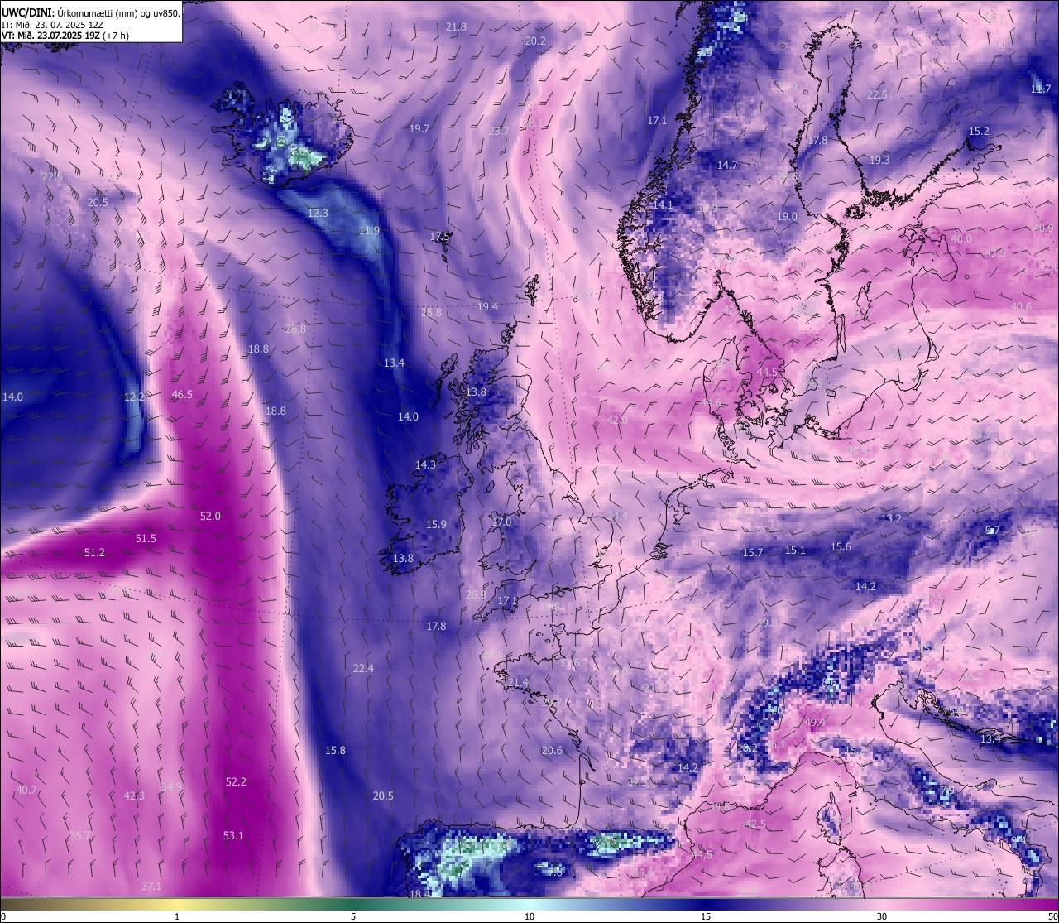Click the 42.3 value on the map

[134, 796]
